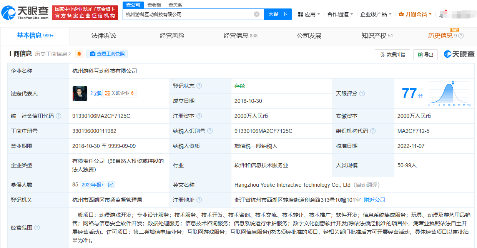Click the 实缴资本 value 2000万人民币

(414, 116)
